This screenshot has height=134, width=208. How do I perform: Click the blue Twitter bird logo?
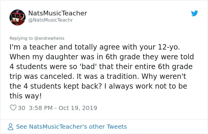click(194, 13)
